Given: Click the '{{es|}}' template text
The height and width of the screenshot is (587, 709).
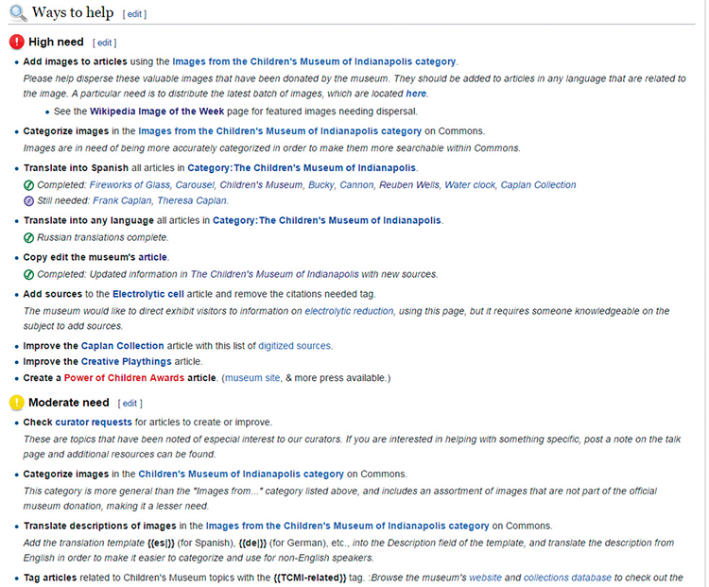Looking at the screenshot, I should (161, 544).
